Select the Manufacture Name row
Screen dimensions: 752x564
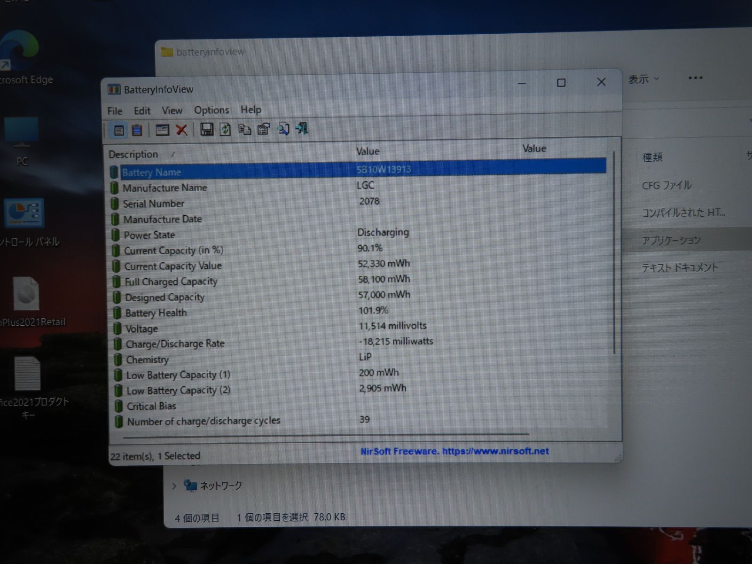tap(358, 186)
